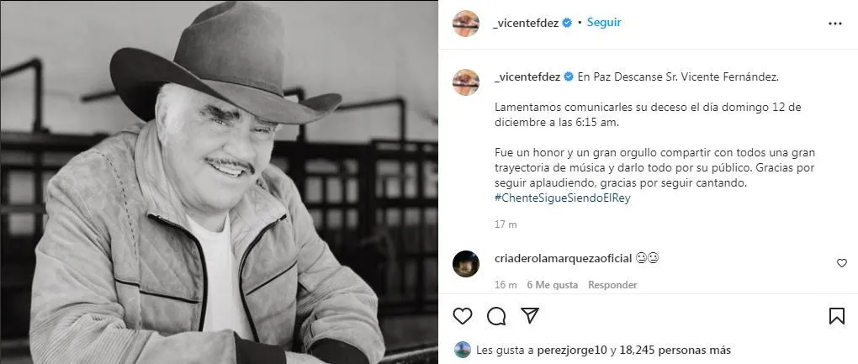View comment's 6 Me gusta likes
The width and height of the screenshot is (858, 364).
(x=552, y=285)
